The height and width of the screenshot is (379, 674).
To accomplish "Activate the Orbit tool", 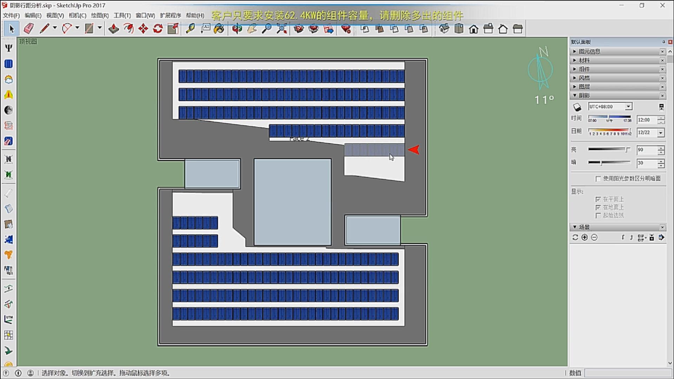I will click(237, 29).
